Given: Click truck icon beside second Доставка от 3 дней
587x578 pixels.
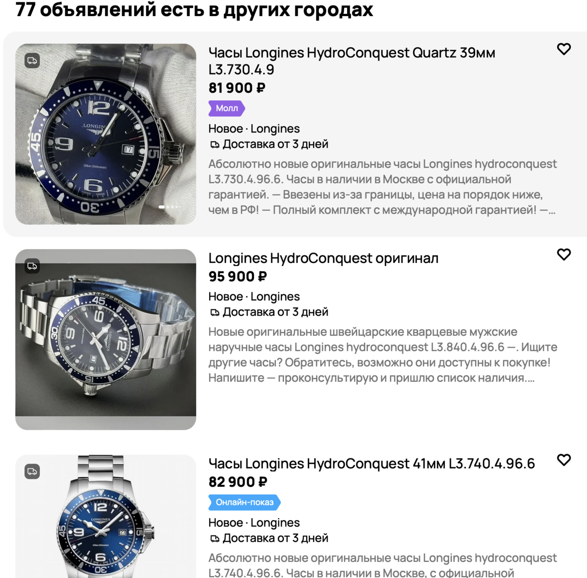Looking at the screenshot, I should coord(215,312).
